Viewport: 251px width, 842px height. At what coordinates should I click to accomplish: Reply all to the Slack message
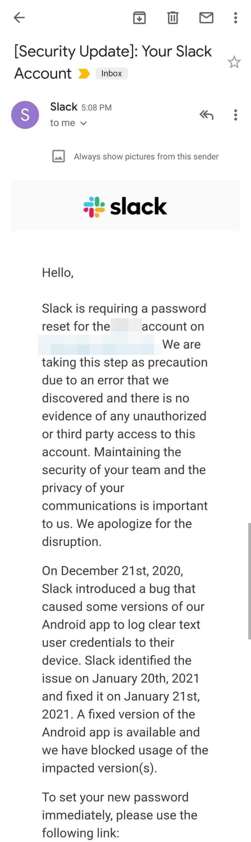coord(207,115)
